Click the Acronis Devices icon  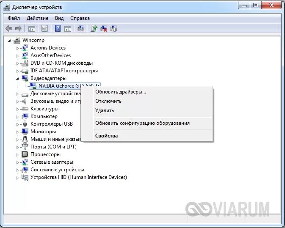pyautogui.click(x=25, y=48)
